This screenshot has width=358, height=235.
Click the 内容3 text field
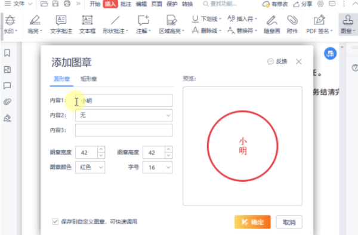pyautogui.click(x=124, y=130)
